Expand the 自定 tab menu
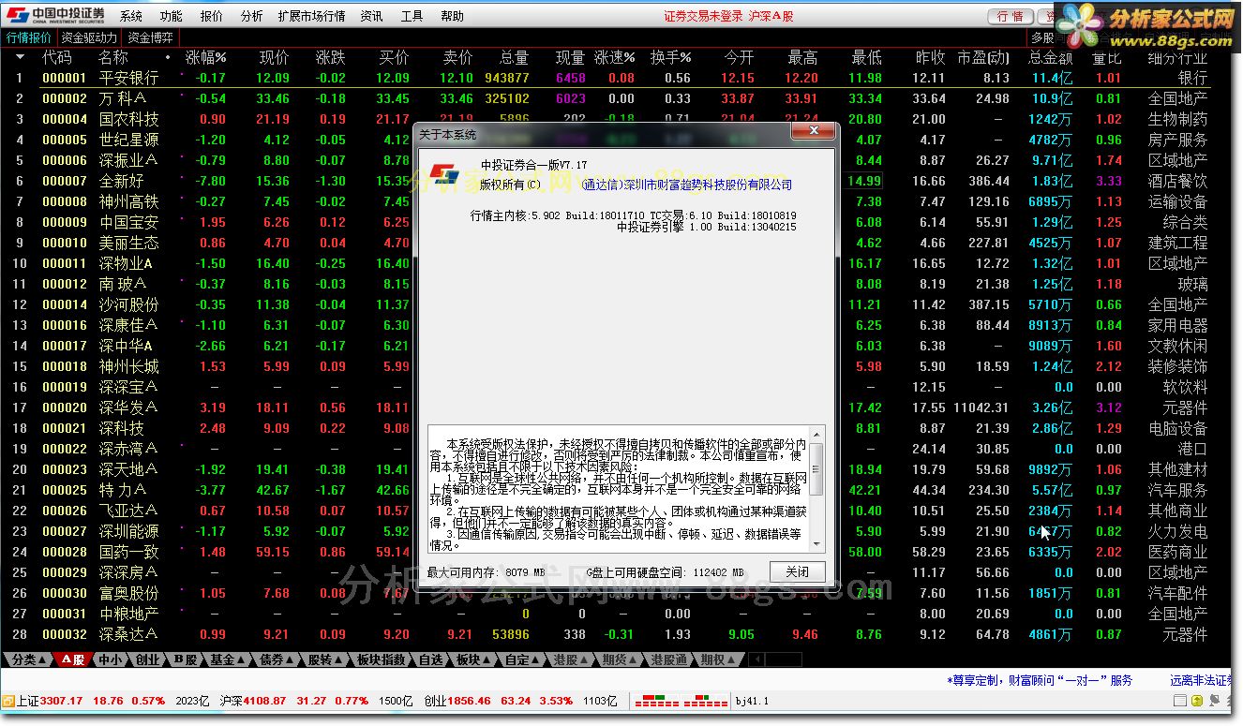The width and height of the screenshot is (1243, 726). (522, 659)
